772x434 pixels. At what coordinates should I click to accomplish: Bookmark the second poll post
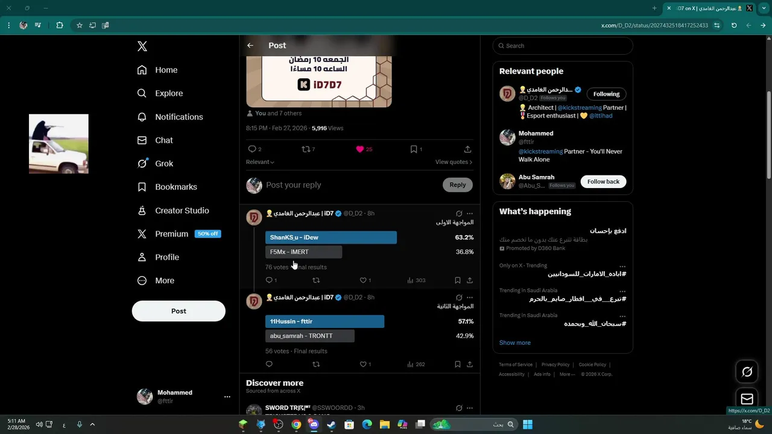458,364
